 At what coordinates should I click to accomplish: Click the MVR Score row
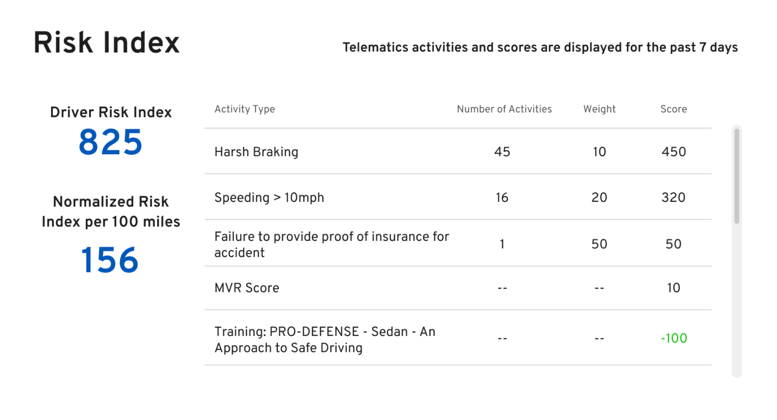246,288
